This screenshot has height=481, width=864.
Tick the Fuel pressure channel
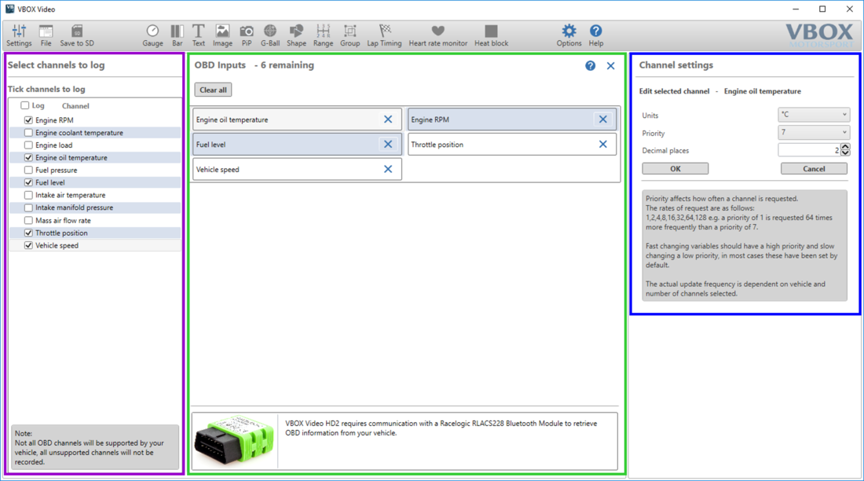coord(28,170)
